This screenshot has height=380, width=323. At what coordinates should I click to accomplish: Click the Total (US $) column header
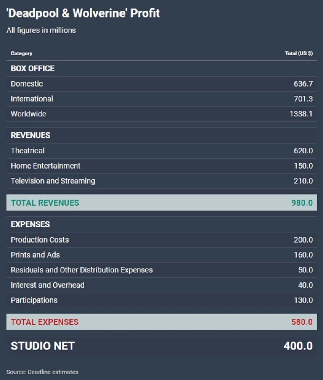click(299, 53)
